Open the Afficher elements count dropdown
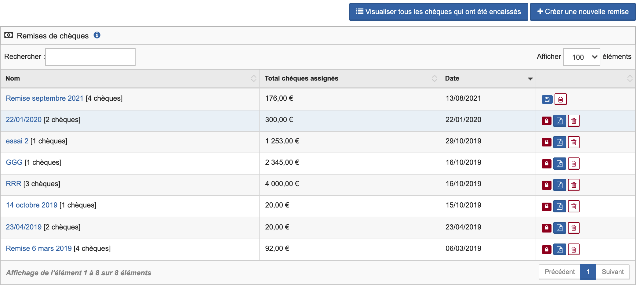Viewport: 637px width, 285px height. pos(581,57)
